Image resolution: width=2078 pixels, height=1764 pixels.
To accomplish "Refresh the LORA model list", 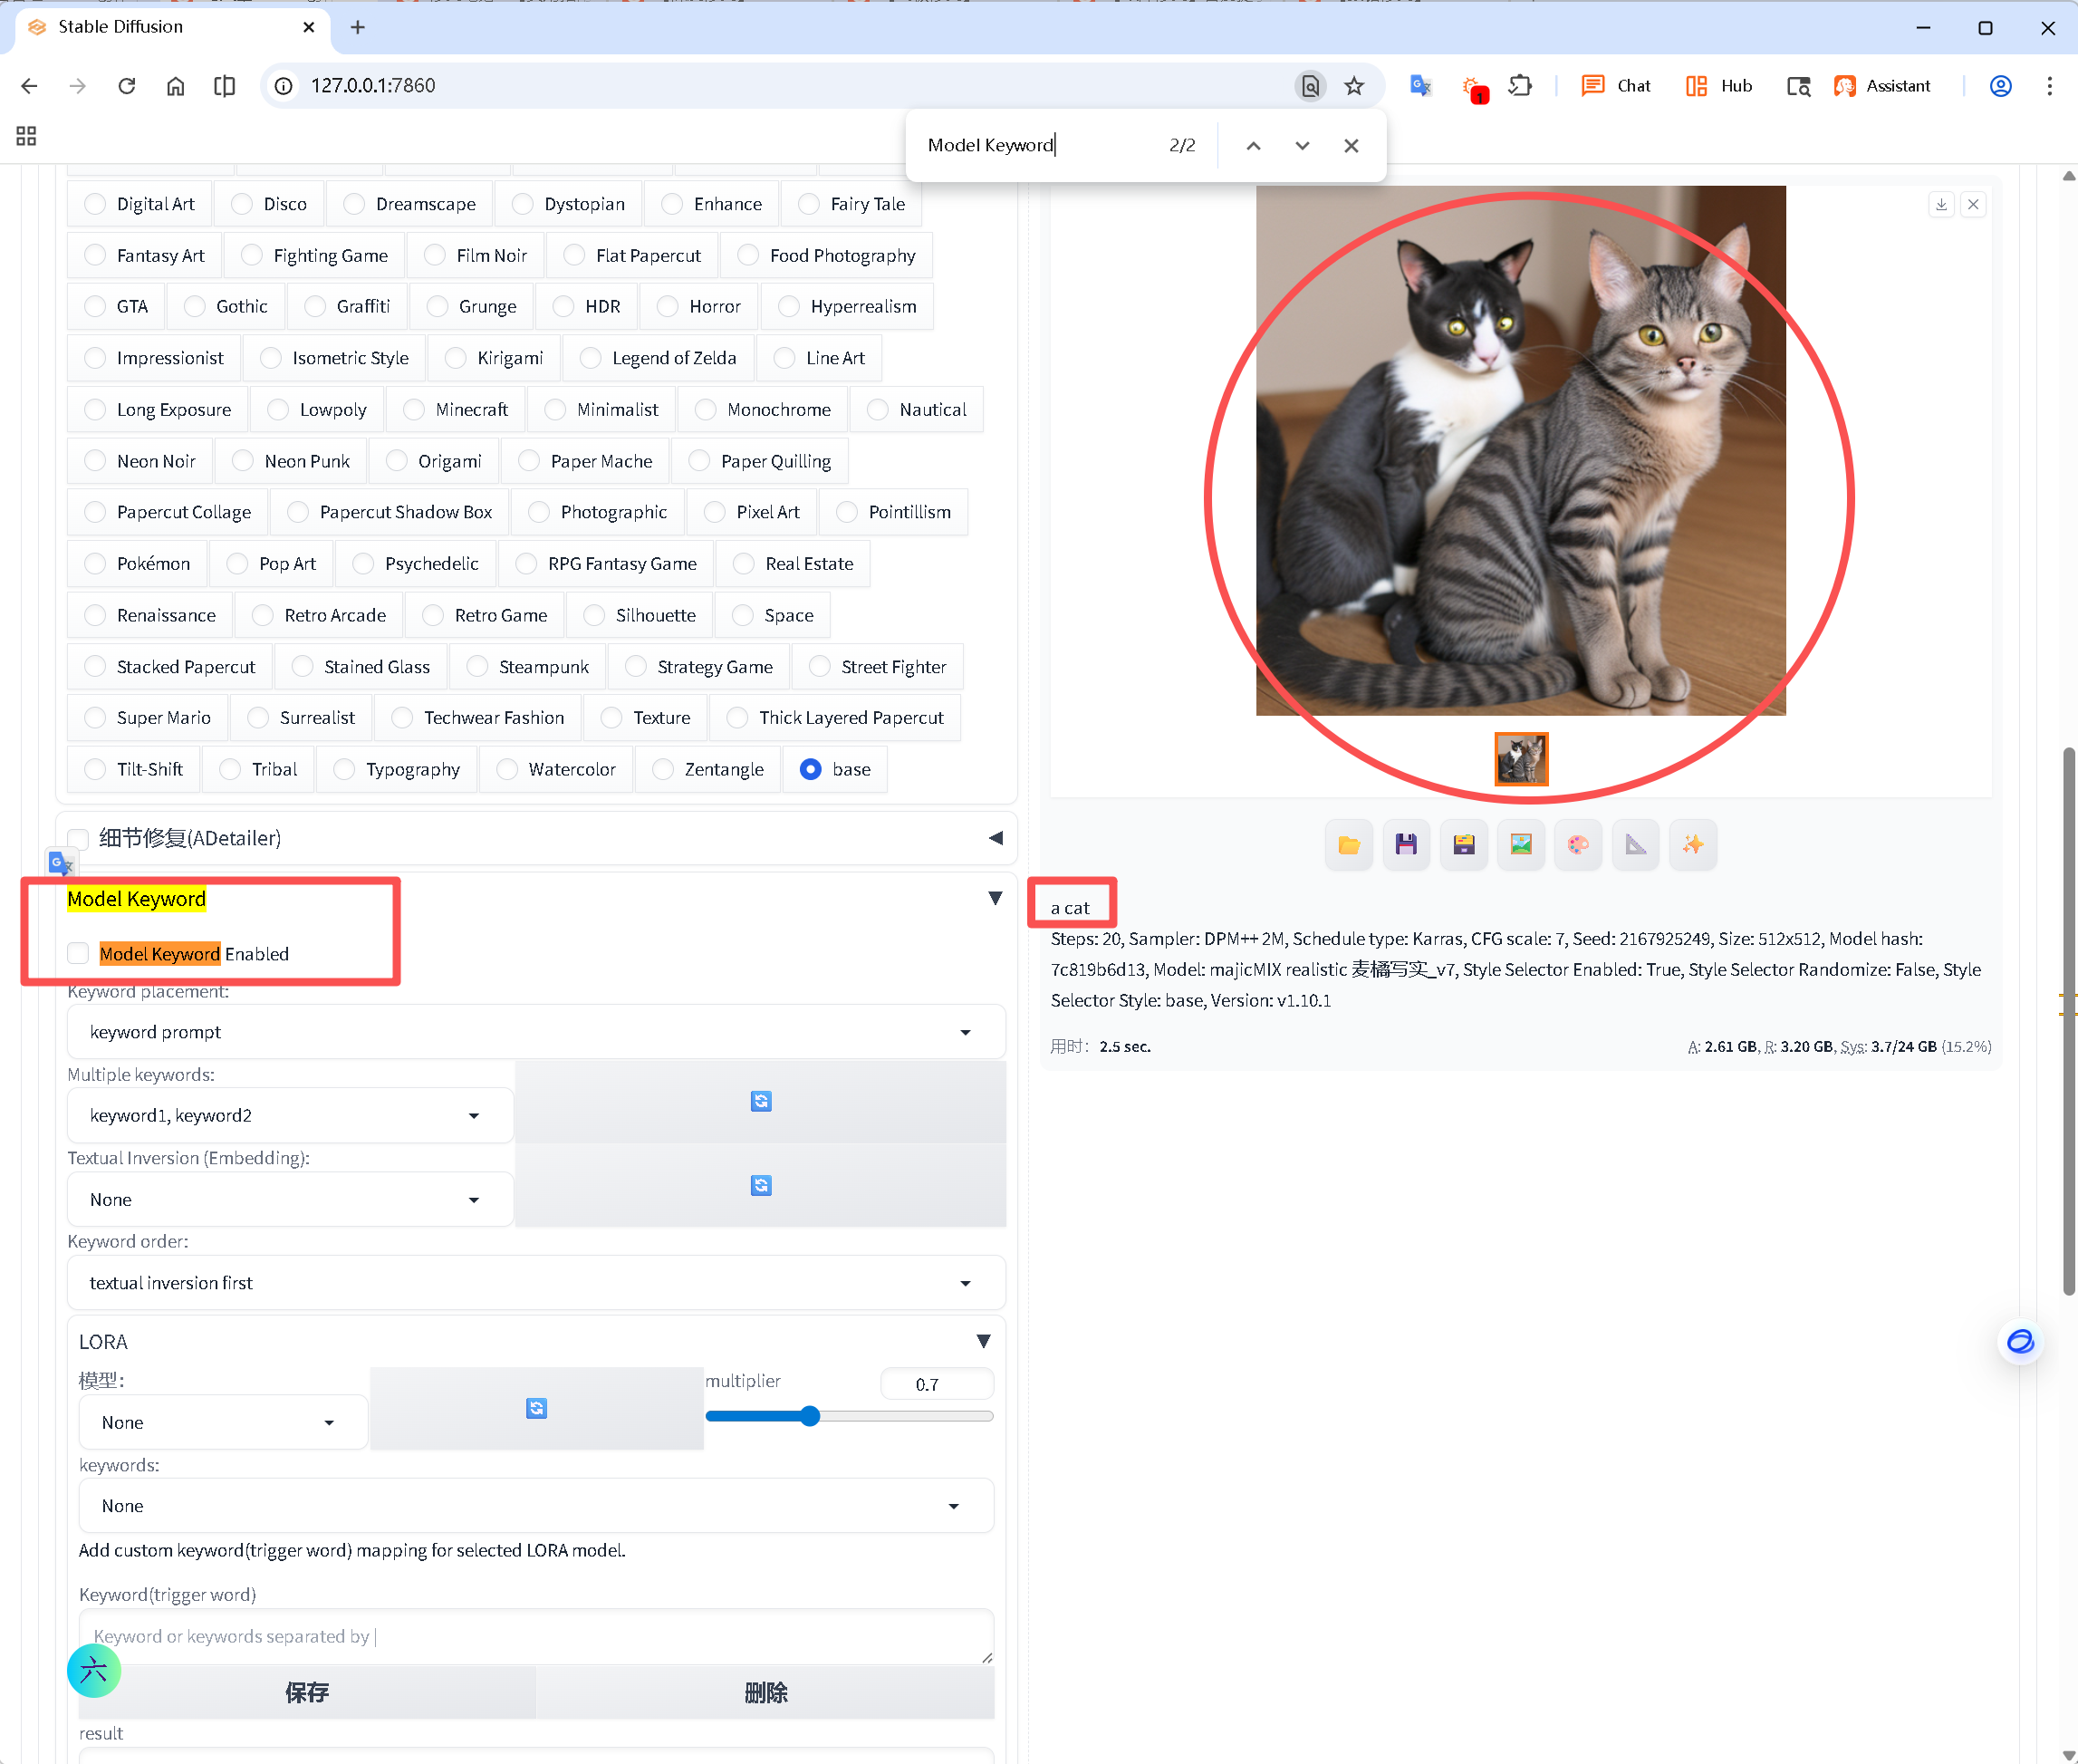I will pos(536,1408).
